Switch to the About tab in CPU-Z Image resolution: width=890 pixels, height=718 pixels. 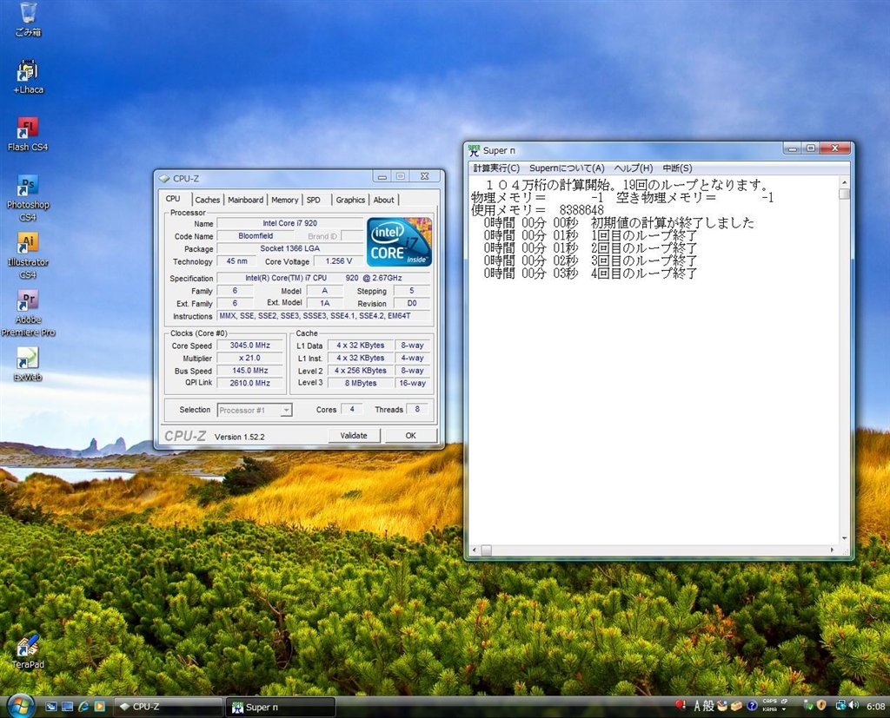383,200
